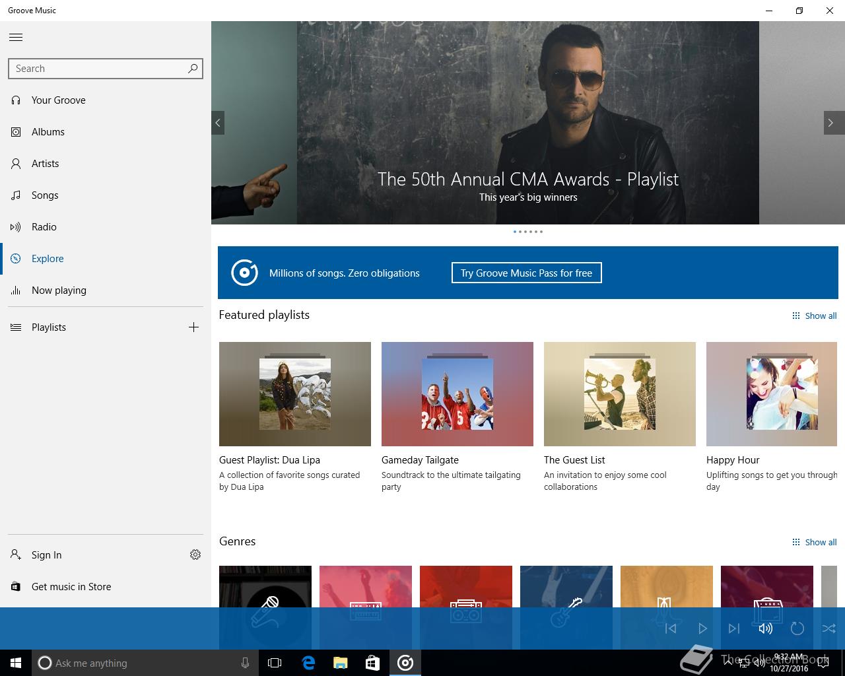The width and height of the screenshot is (845, 676).
Task: Select genre tile with electric guitar icon
Action: click(566, 586)
